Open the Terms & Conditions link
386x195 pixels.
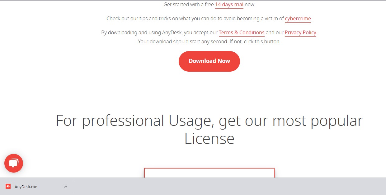click(242, 33)
